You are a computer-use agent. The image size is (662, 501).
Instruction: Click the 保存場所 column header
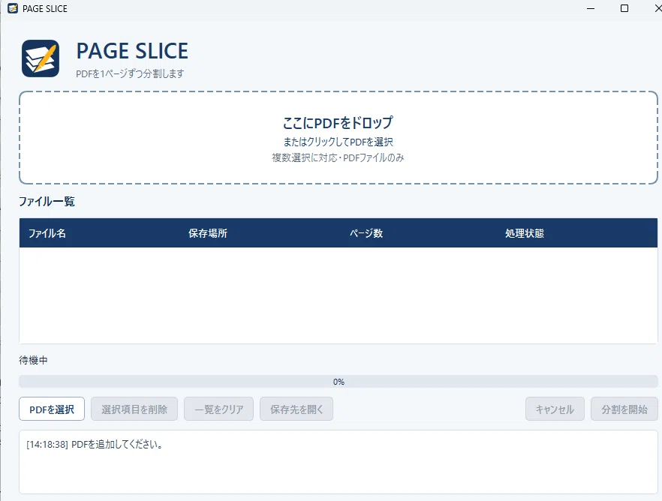208,233
